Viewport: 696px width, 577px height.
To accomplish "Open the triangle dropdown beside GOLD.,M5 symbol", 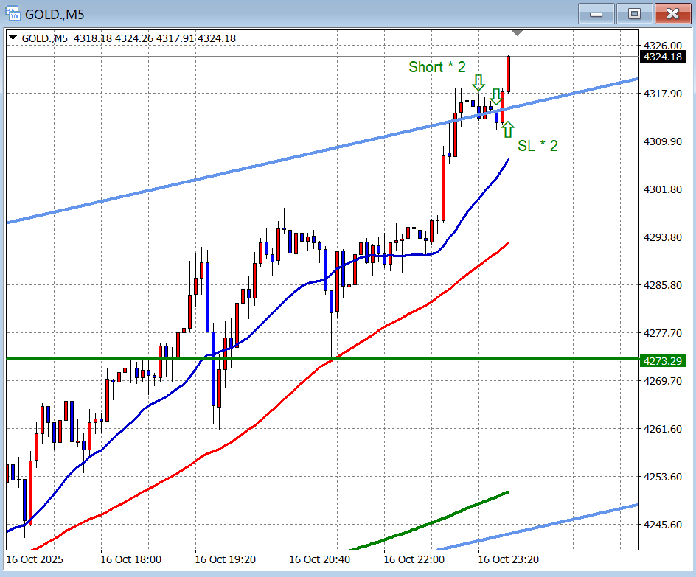I will click(x=14, y=38).
